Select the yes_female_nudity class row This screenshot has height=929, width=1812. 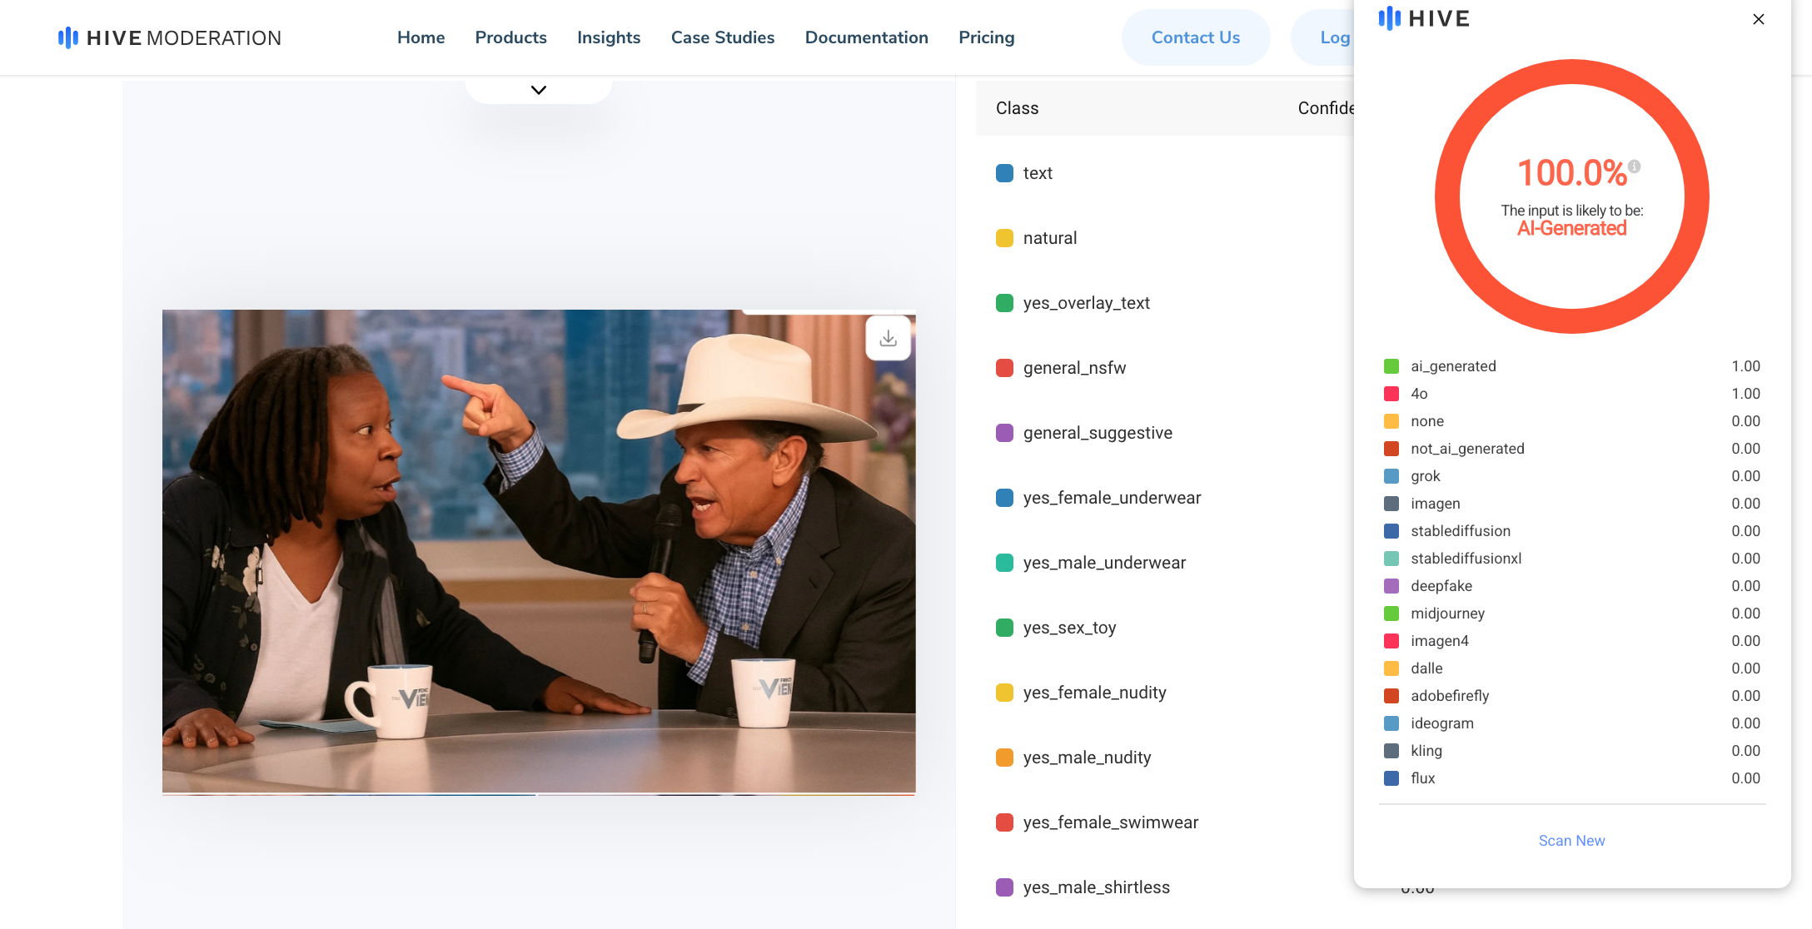click(1166, 693)
